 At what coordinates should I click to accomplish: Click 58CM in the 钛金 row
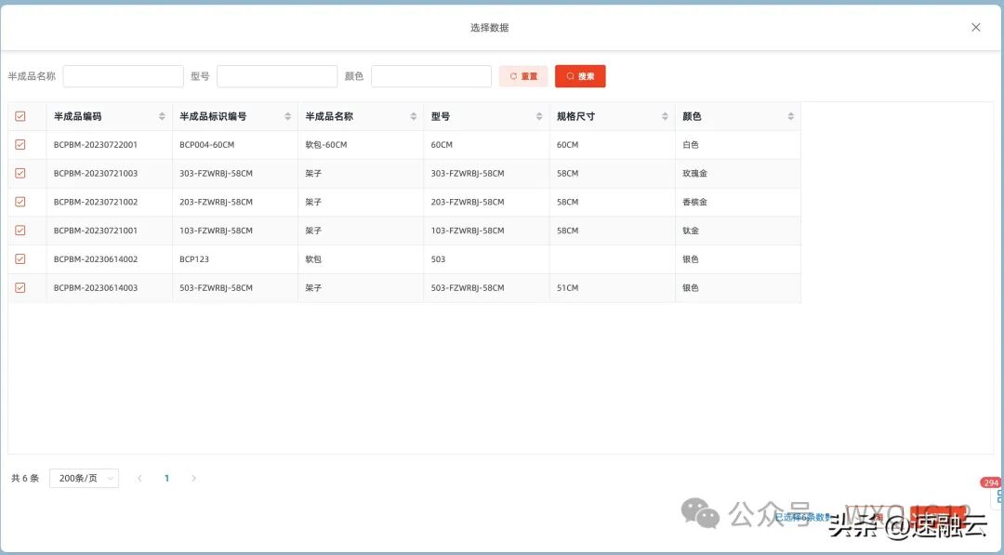567,231
